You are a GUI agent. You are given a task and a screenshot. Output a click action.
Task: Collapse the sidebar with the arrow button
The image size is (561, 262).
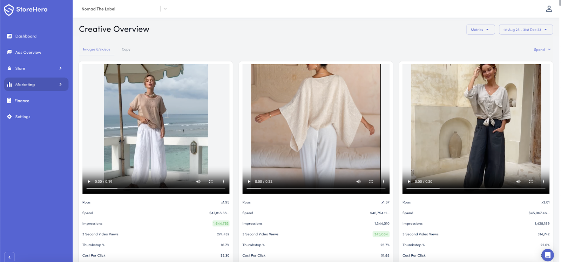click(x=9, y=257)
